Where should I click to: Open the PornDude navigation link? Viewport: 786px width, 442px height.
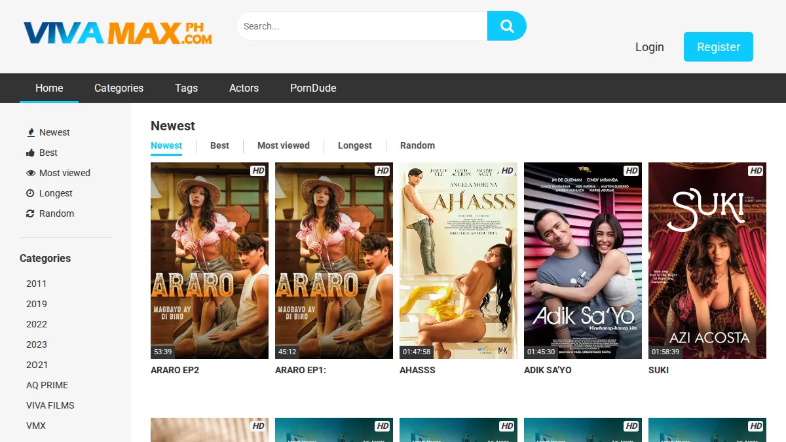[313, 88]
